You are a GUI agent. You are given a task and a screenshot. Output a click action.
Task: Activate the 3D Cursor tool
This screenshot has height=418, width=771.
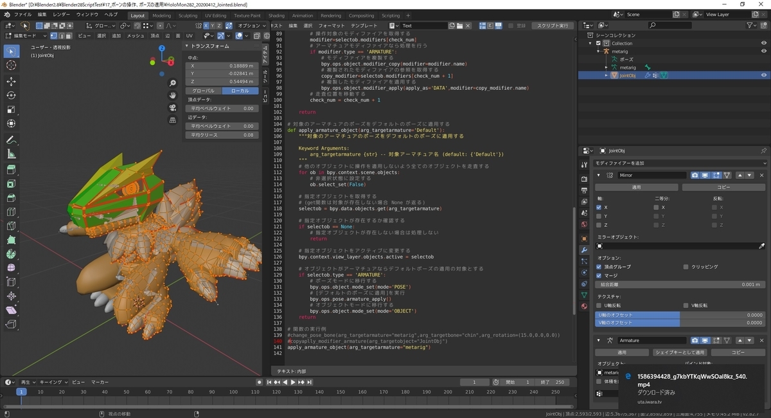pyautogui.click(x=11, y=66)
